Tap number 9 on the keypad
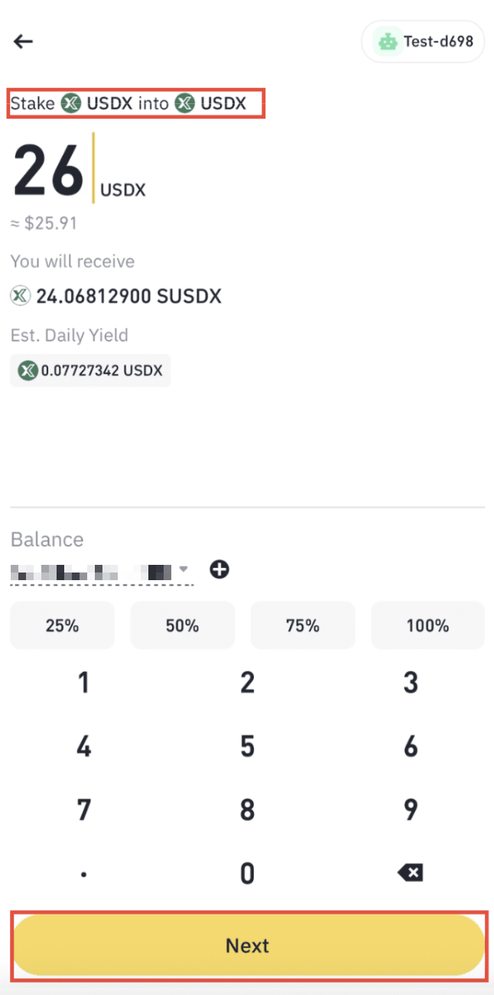Viewport: 494px width, 995px height. click(411, 808)
